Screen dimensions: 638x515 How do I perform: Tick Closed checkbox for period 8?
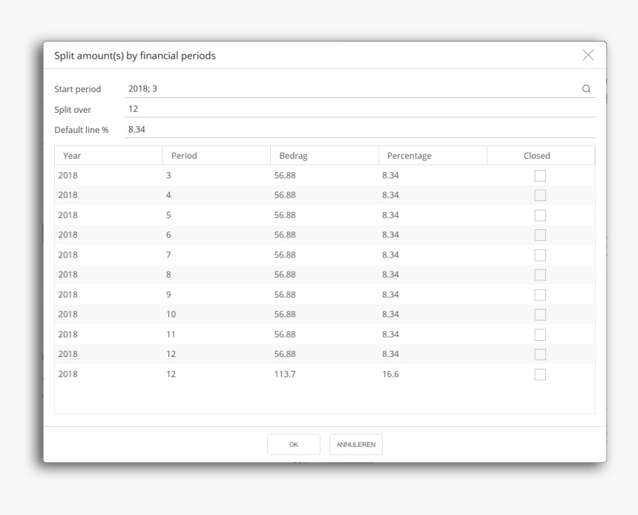click(540, 275)
